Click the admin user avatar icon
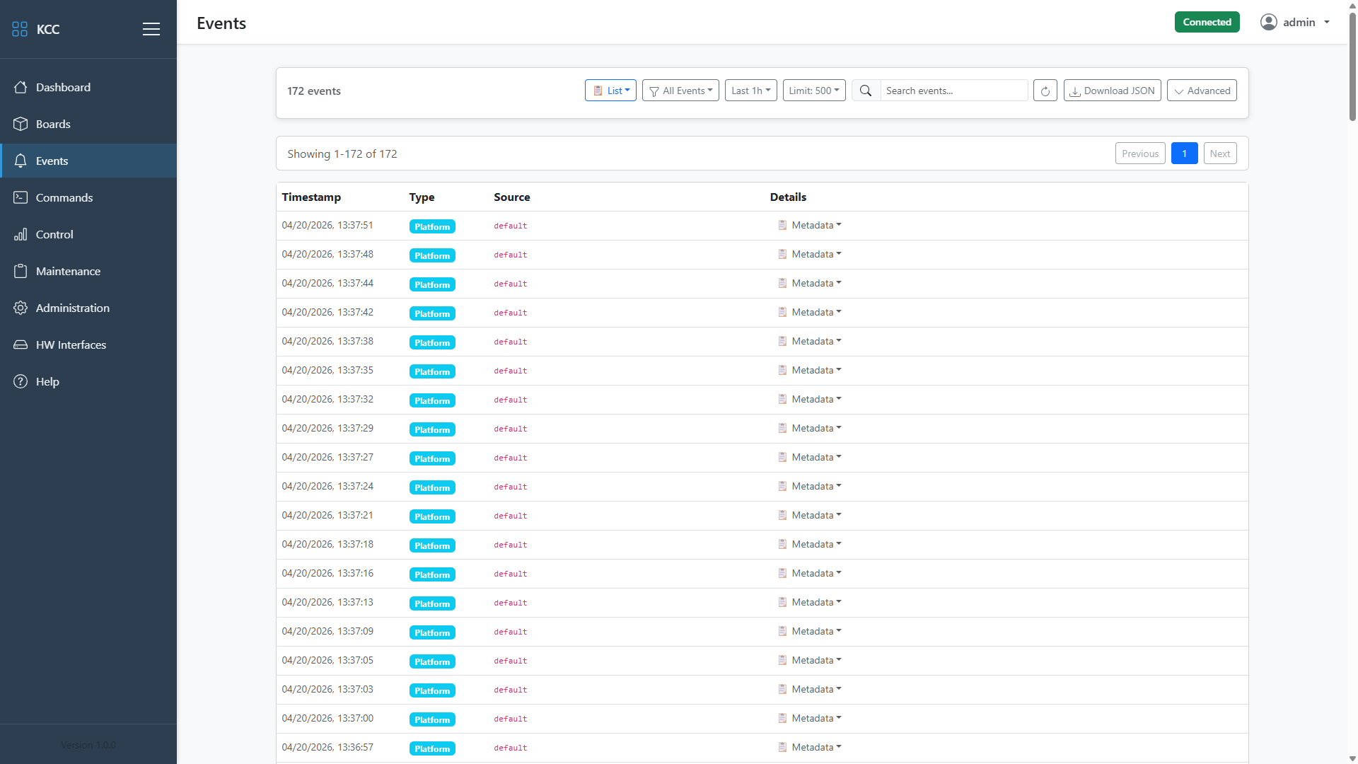 [x=1268, y=22]
